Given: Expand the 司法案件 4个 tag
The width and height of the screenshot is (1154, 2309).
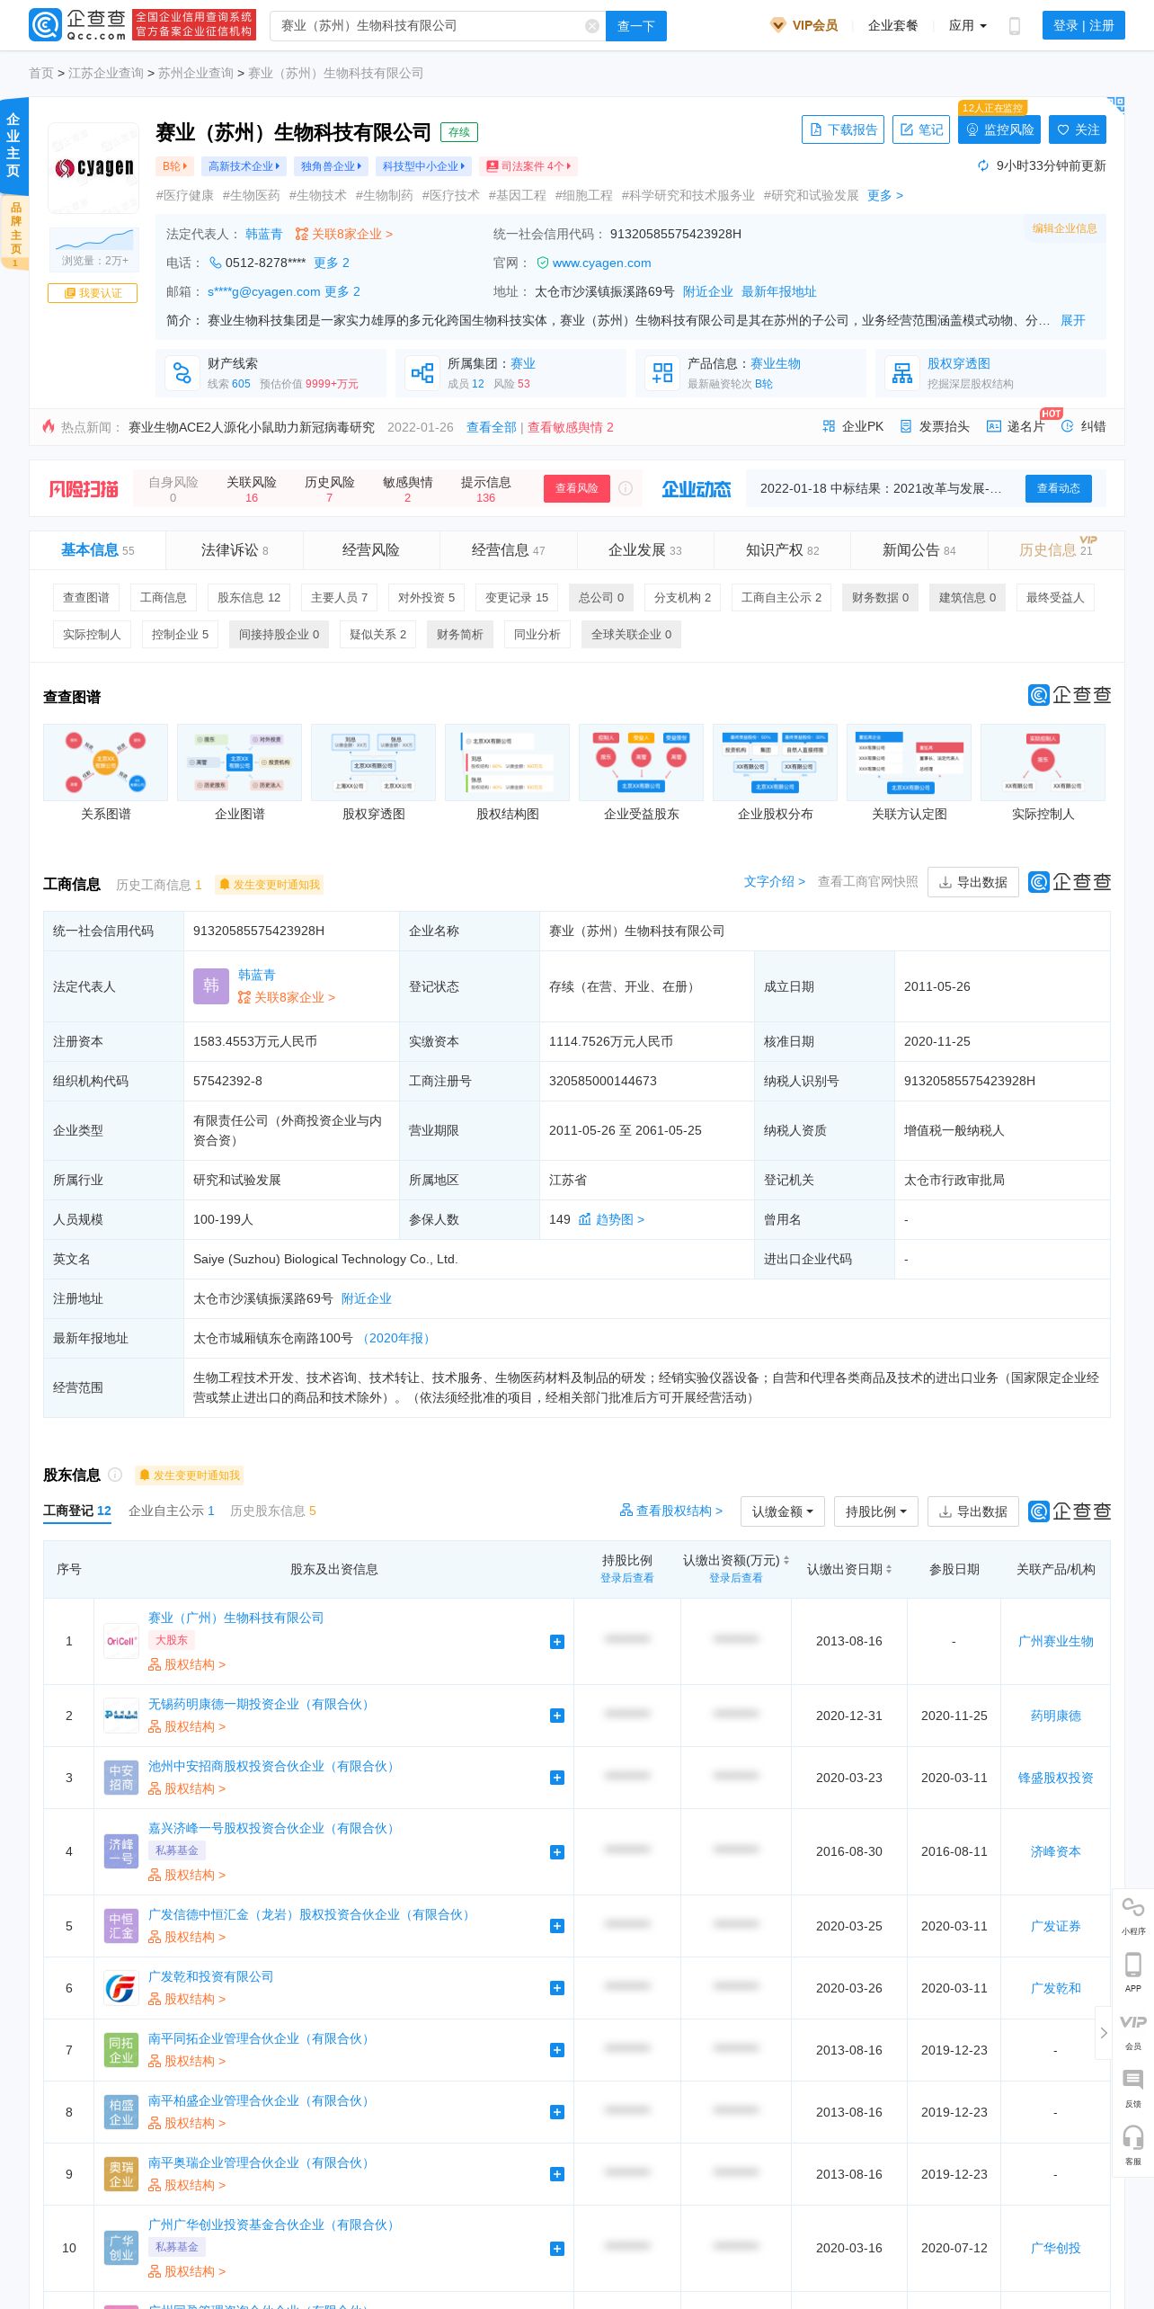Looking at the screenshot, I should pyautogui.click(x=528, y=166).
